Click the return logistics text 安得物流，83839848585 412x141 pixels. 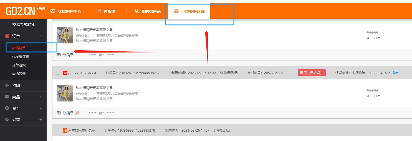pos(371,73)
